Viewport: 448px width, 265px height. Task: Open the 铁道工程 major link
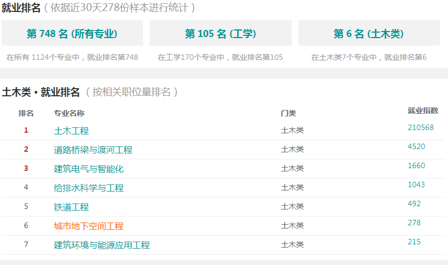click(71, 207)
